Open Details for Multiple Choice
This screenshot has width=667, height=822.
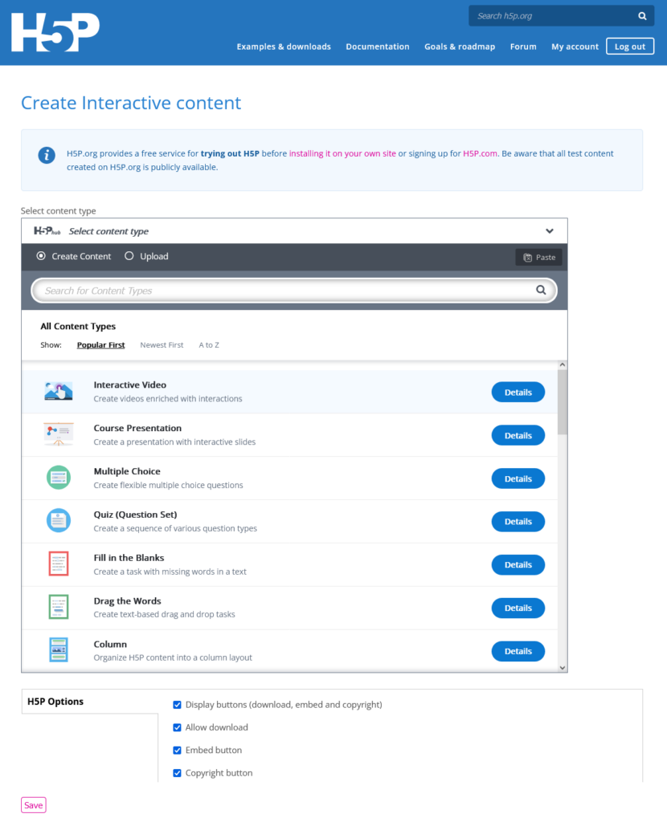tap(518, 478)
